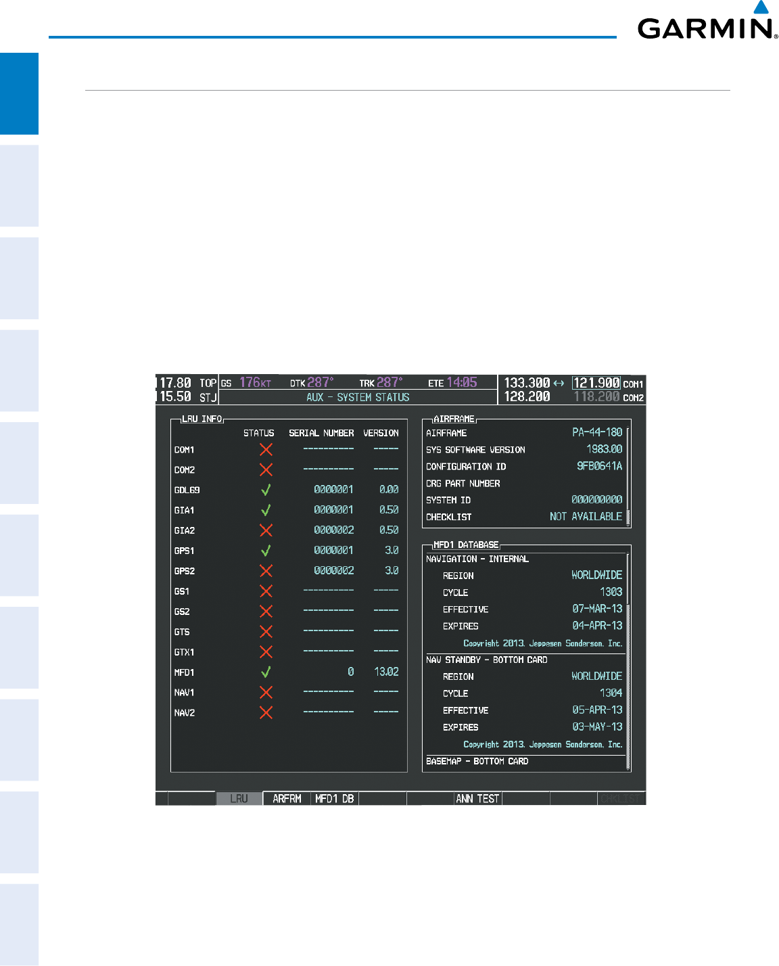
Task: Click the GIA2 serial number 0000002
Action: coord(333,530)
